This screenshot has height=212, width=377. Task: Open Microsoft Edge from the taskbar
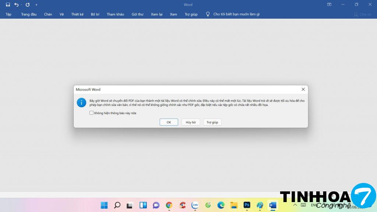coord(221,205)
